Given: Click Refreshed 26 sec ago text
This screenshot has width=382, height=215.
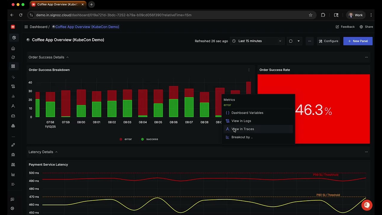Looking at the screenshot, I should 211,41.
